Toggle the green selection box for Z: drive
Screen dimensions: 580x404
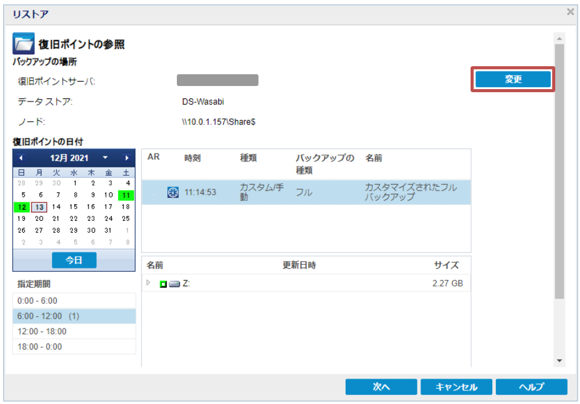click(x=163, y=284)
